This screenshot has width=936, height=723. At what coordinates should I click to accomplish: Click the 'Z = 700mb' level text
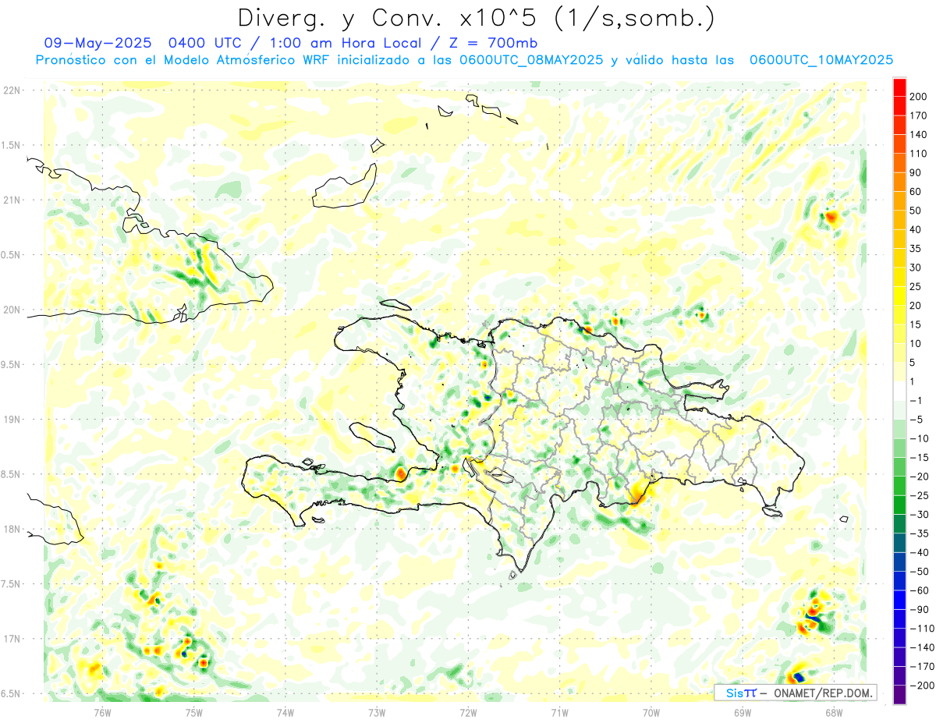[x=493, y=42]
